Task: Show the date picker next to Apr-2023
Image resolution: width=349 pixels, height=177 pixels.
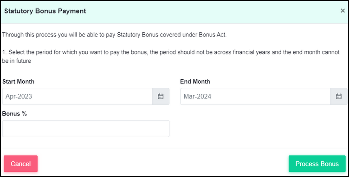Action: (161, 97)
